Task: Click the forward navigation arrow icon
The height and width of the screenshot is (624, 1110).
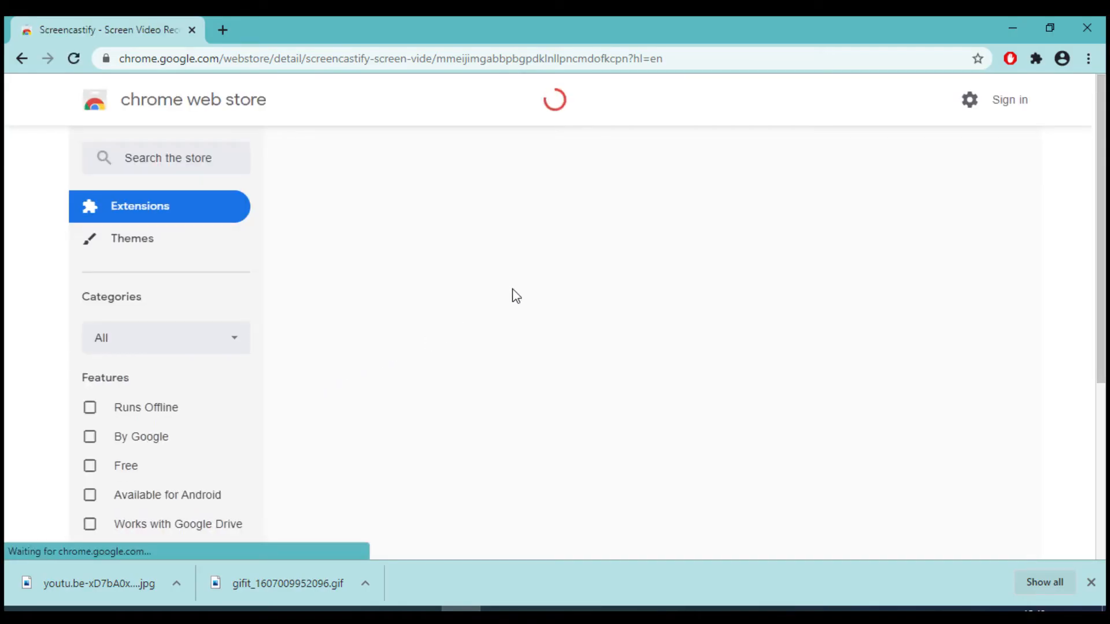Action: pyautogui.click(x=47, y=59)
